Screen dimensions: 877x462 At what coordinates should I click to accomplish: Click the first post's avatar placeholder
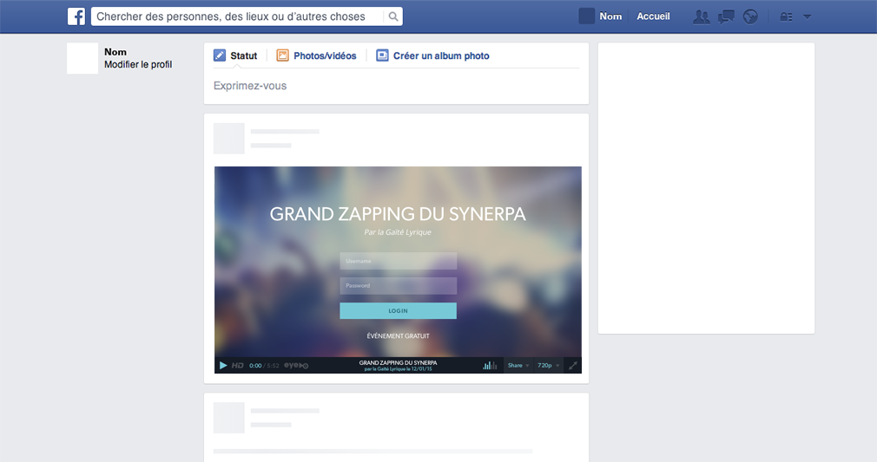pyautogui.click(x=228, y=138)
